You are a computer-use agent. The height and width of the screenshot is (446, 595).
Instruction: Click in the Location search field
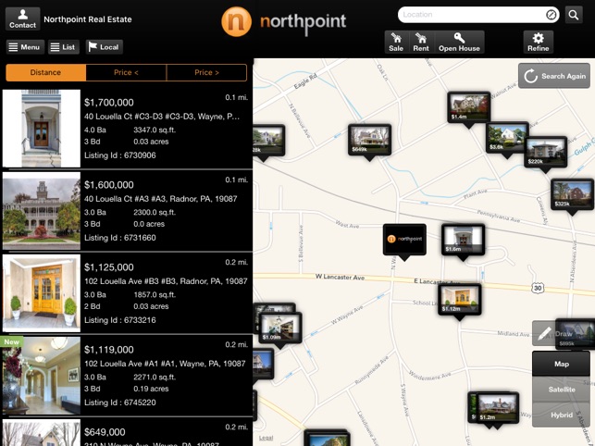coord(473,15)
